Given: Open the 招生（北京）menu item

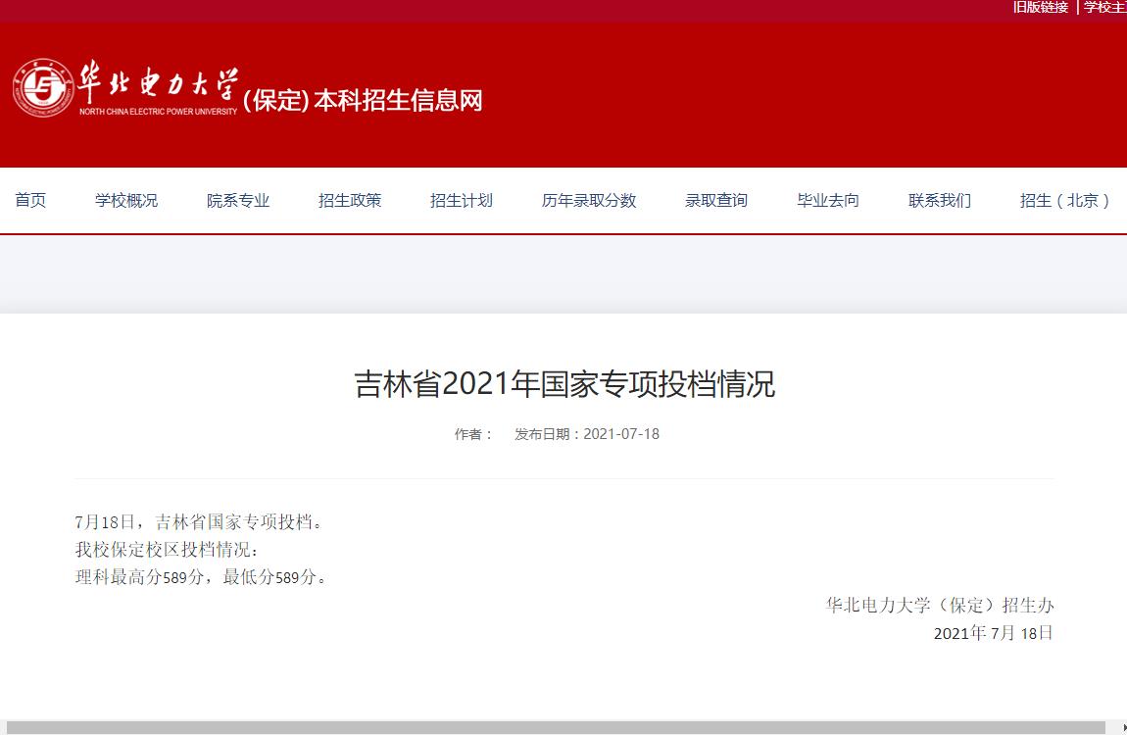Looking at the screenshot, I should point(1064,201).
